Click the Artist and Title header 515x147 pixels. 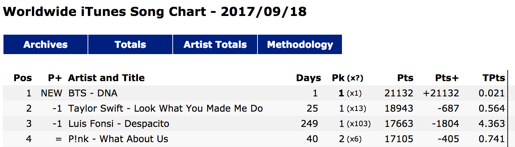pyautogui.click(x=106, y=78)
